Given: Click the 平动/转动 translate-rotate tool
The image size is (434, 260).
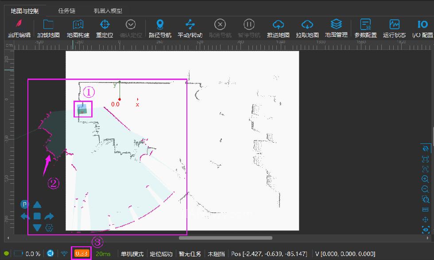Looking at the screenshot, I should coord(190,25).
